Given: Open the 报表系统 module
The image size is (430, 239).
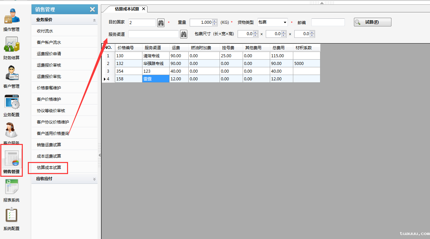Looking at the screenshot, I should click(x=12, y=191).
